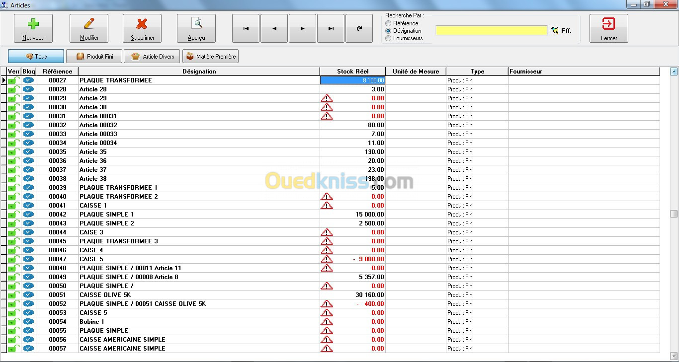This screenshot has width=679, height=362.
Task: Select the Matière Première filter tab
Action: [x=211, y=56]
